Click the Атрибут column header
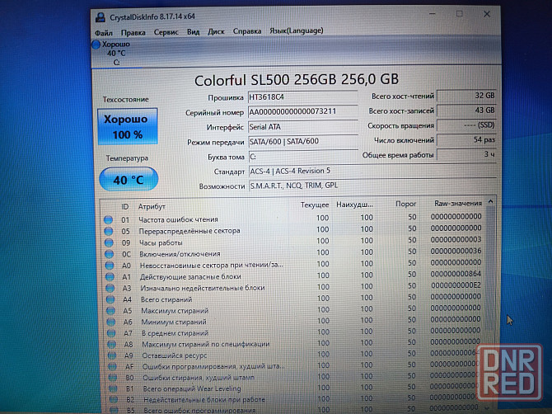 click(x=152, y=206)
